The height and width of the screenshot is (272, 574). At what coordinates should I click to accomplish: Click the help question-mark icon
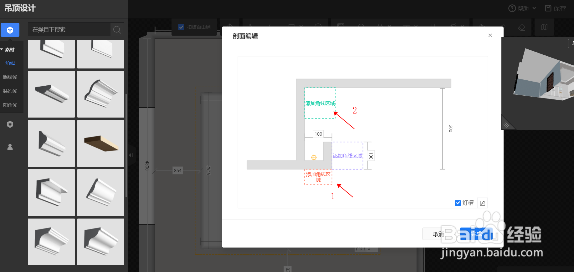(x=512, y=8)
